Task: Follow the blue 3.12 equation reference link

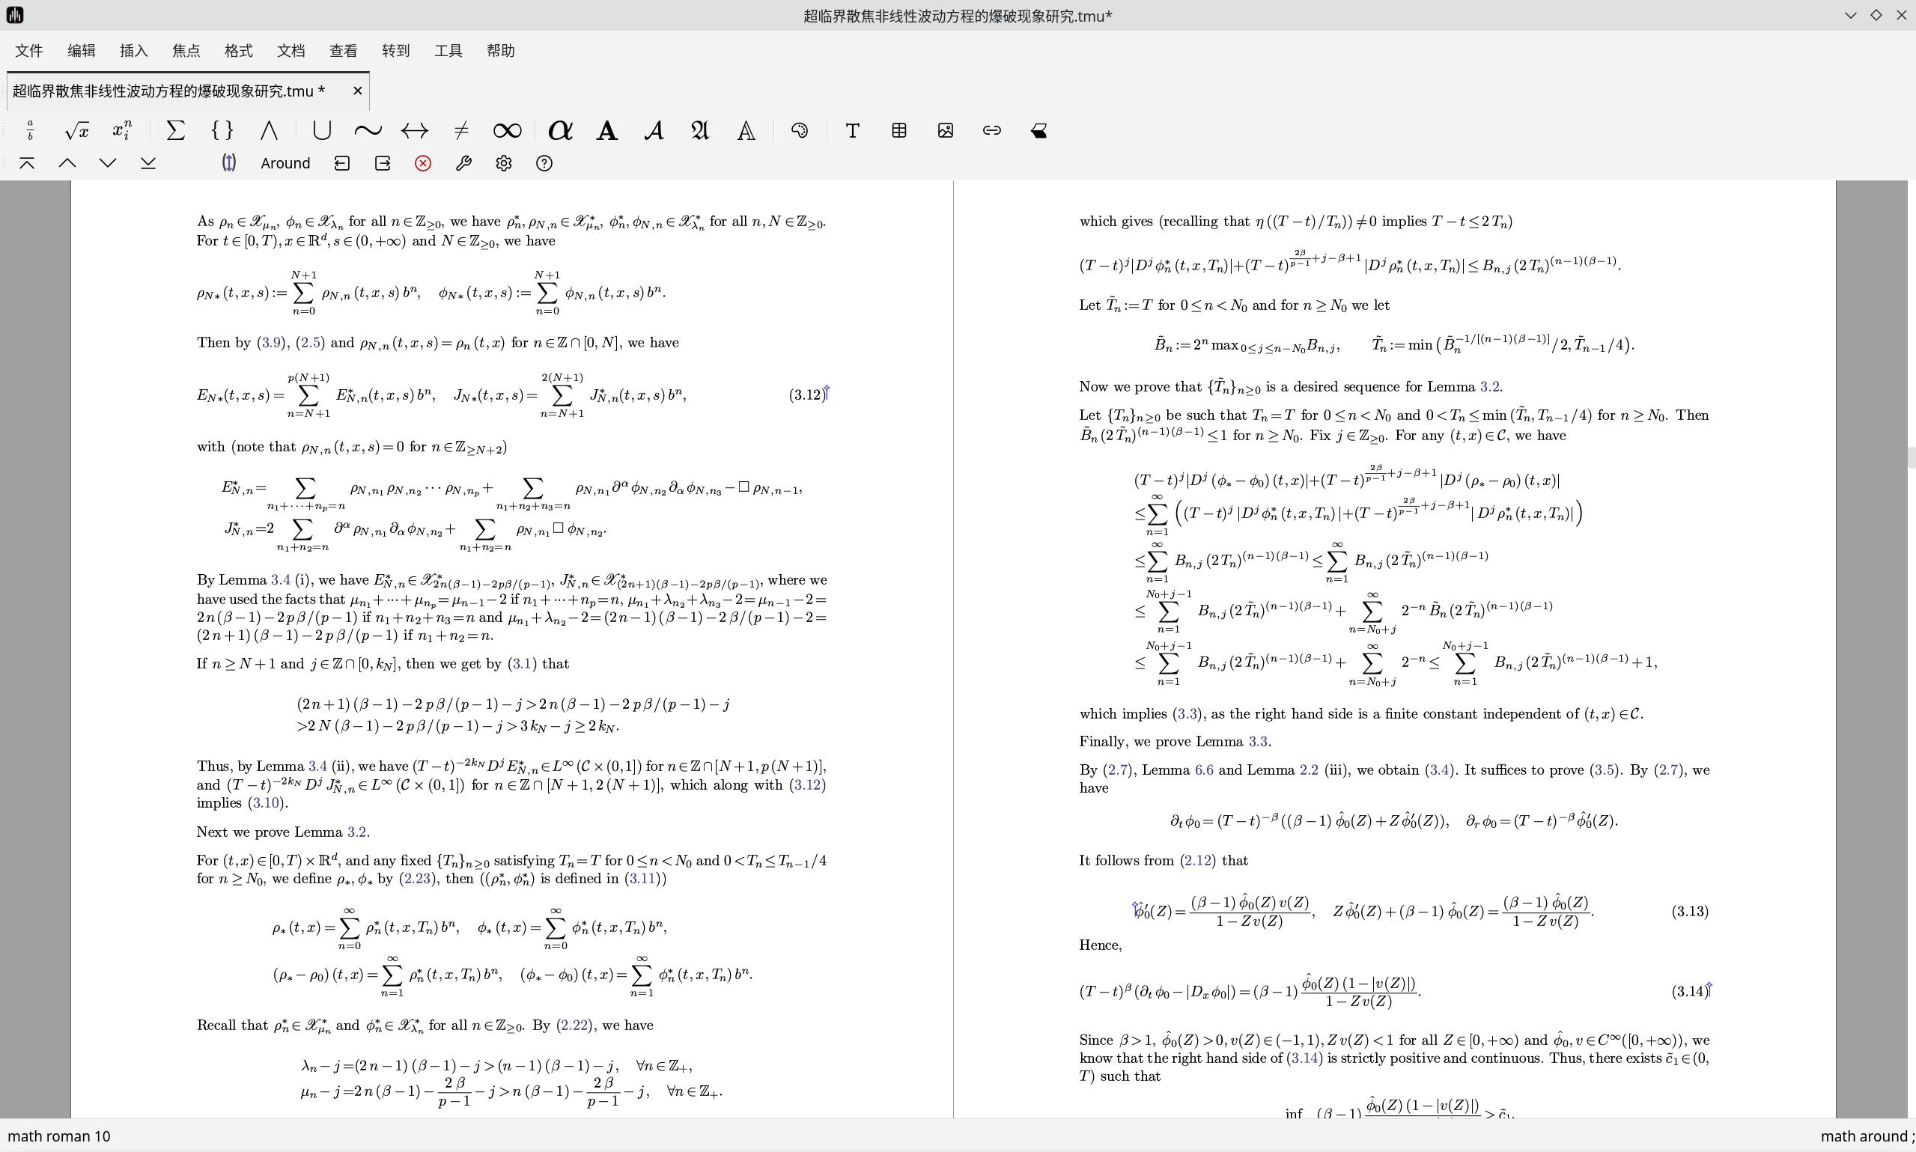Action: 807,784
